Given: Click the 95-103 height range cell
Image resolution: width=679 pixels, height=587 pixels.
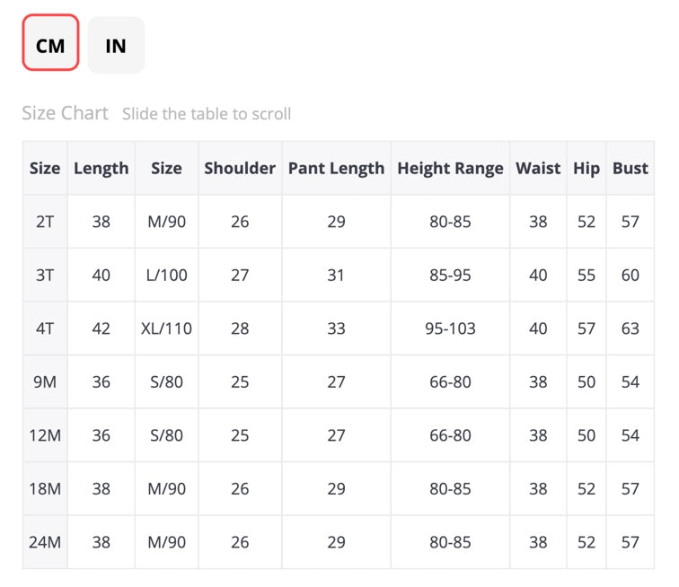Looking at the screenshot, I should click(450, 329).
